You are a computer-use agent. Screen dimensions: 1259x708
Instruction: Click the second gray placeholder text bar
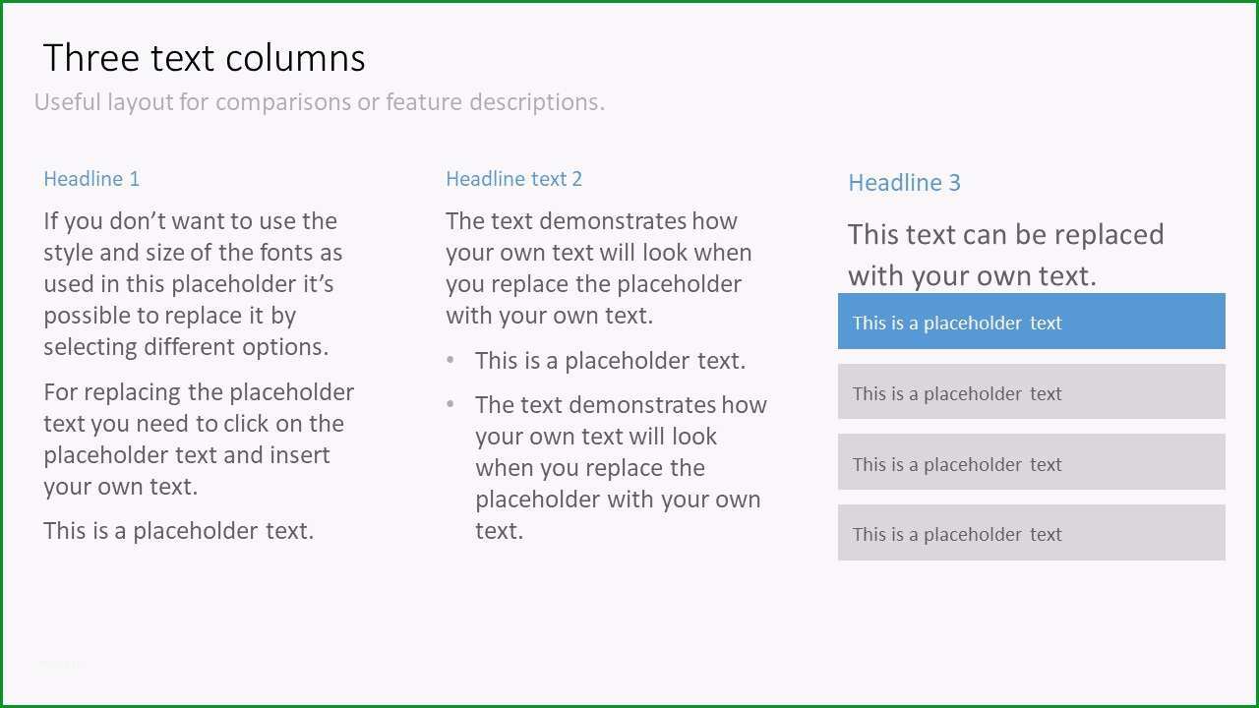click(1031, 462)
